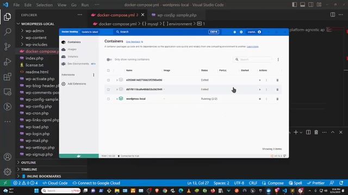Click the Docker Desktop troubleshoot bug icon
This screenshot has height=195, width=348.
[234, 32]
